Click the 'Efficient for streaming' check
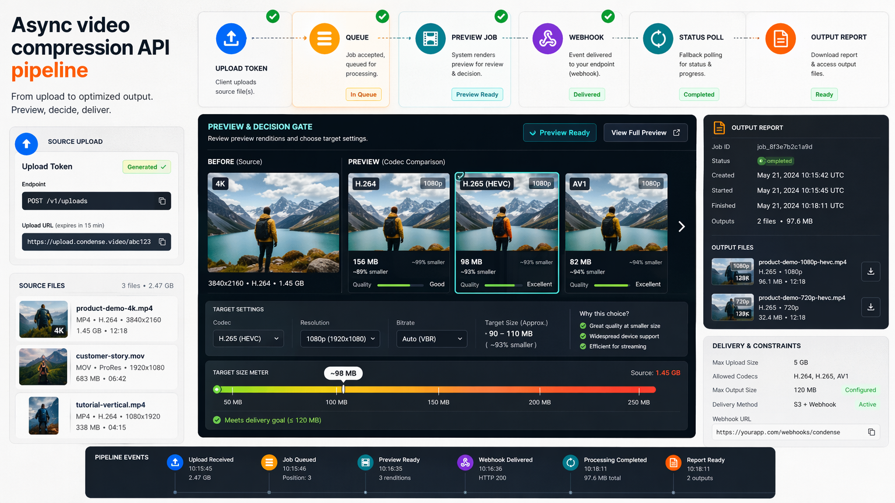This screenshot has height=503, width=895. [583, 346]
